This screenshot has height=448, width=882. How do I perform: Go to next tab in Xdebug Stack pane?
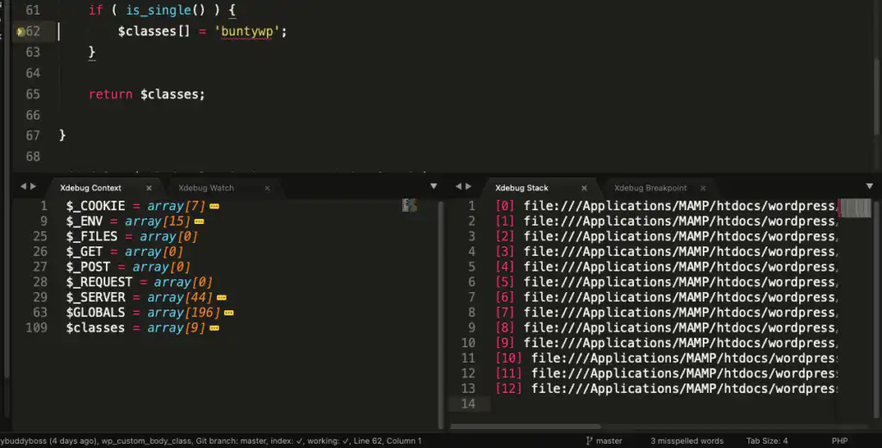(x=469, y=187)
